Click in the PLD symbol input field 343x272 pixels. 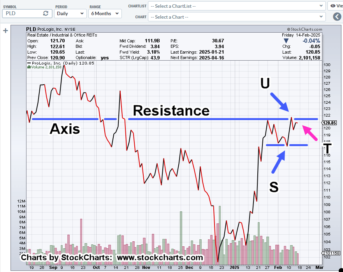(21, 13)
